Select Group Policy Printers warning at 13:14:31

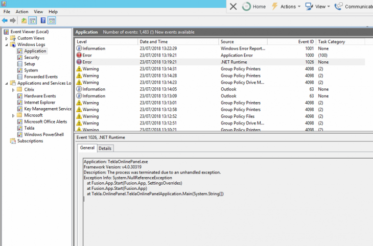pos(220,69)
